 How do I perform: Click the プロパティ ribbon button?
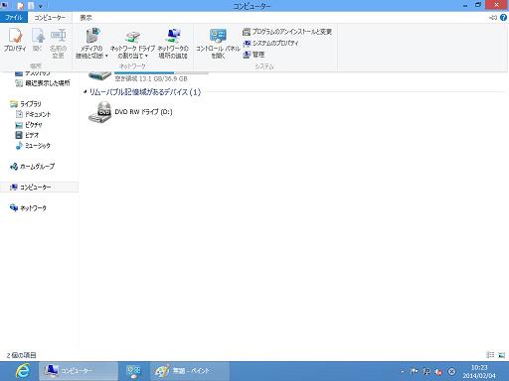tap(15, 40)
